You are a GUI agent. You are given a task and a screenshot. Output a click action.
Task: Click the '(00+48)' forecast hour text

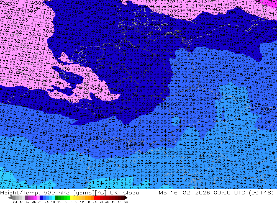pyautogui.click(x=261, y=192)
